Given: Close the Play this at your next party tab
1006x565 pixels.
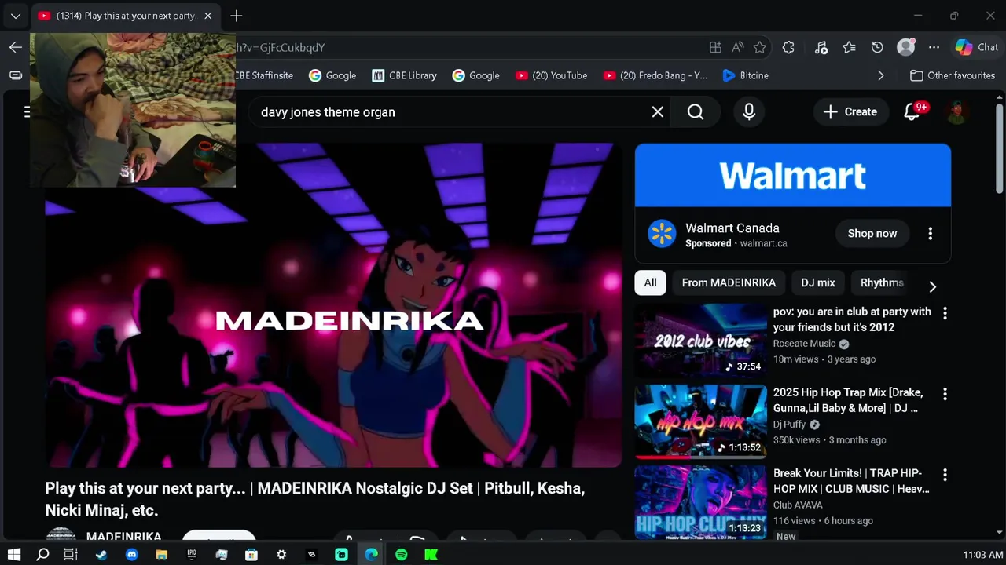Looking at the screenshot, I should click(207, 16).
